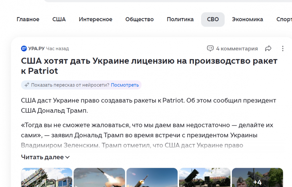Click the УРА.РУ source logo icon
The image size is (292, 187).
coord(24,49)
